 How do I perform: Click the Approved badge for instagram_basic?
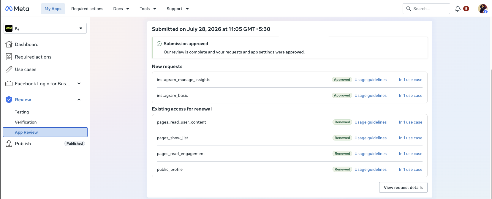click(342, 95)
